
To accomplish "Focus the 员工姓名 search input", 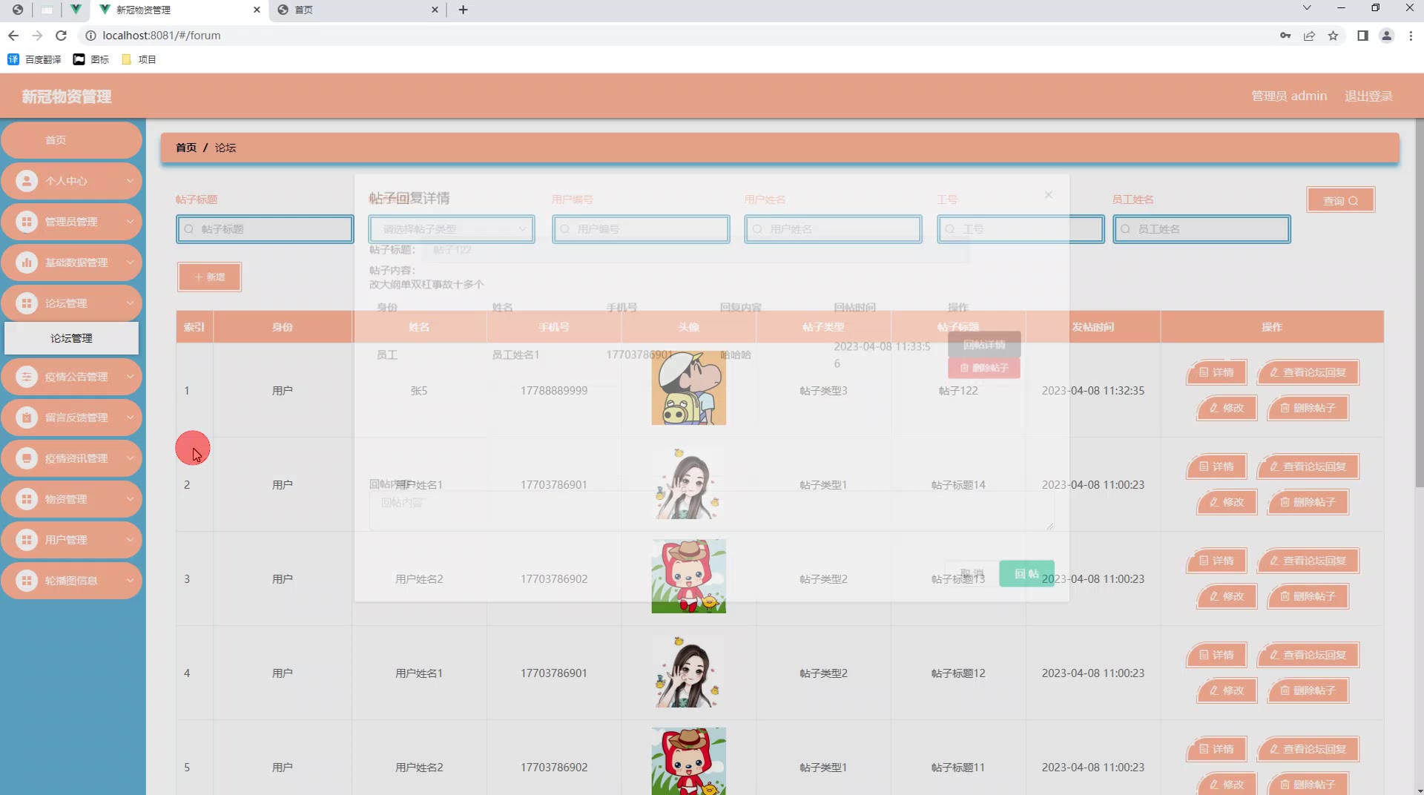I will [1201, 229].
